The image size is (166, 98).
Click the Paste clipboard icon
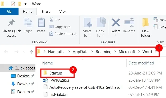pyautogui.click(x=41, y=22)
